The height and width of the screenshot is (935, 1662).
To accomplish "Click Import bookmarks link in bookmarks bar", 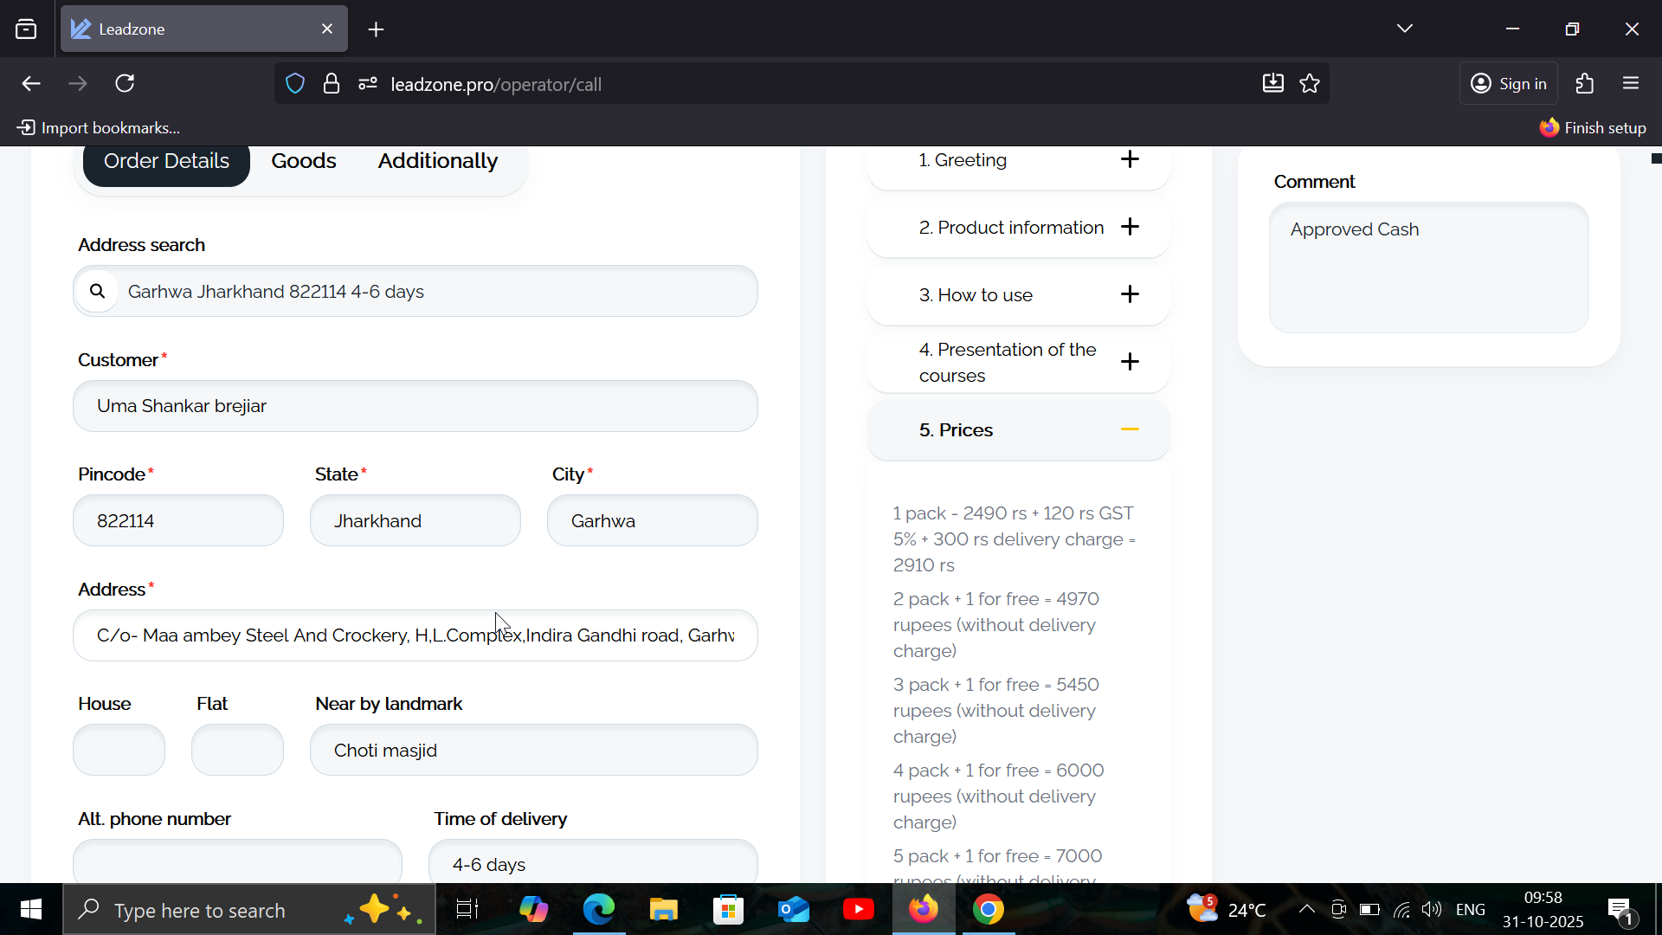I will point(100,128).
